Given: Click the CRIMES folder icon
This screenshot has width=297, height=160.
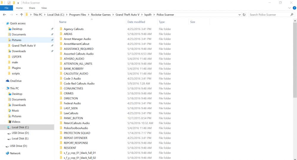Looking at the screenshot, I should pos(61,93).
